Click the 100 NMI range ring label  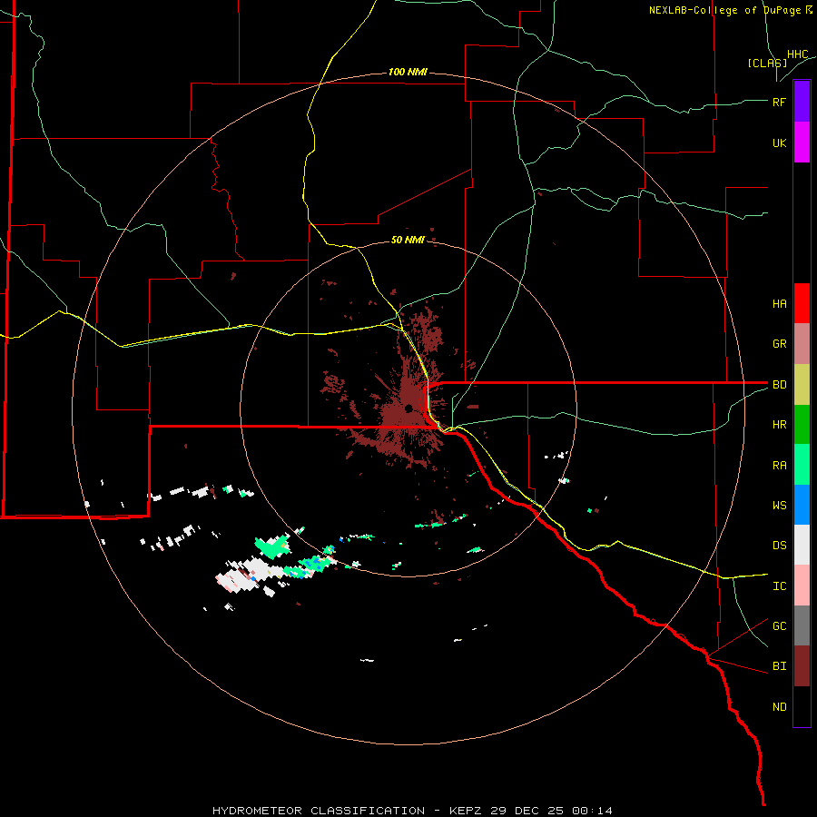(408, 72)
